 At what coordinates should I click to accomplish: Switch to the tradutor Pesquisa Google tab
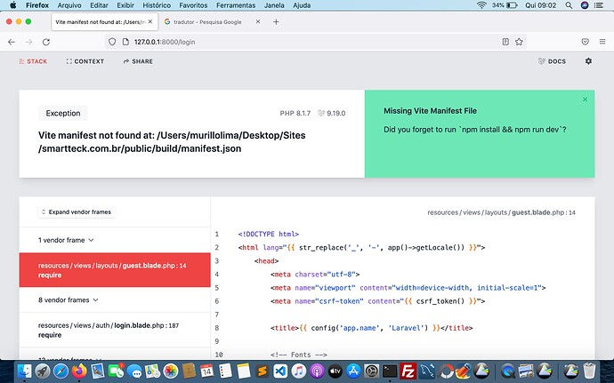pos(212,22)
